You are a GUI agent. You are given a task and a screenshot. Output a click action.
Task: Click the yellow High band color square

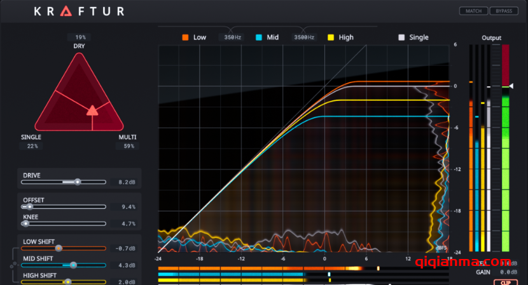pos(331,37)
